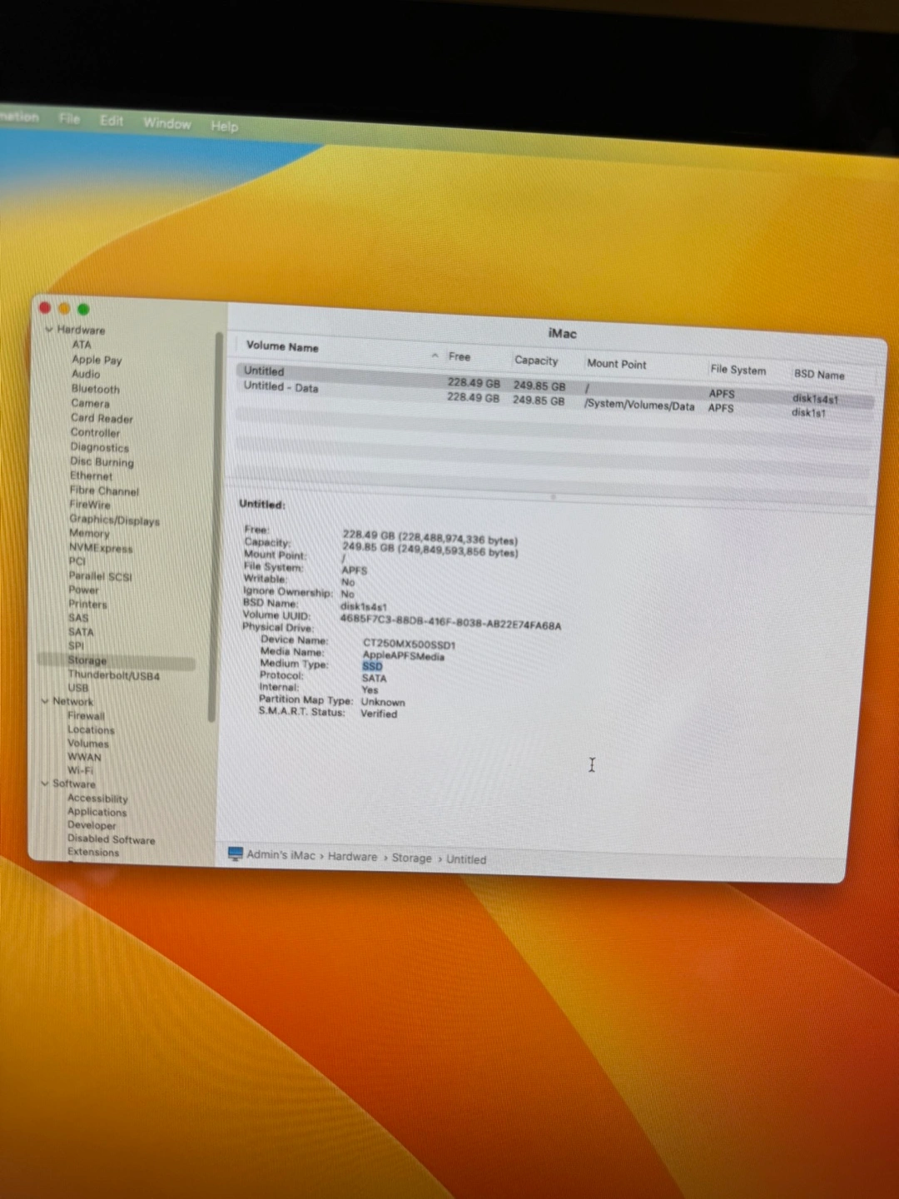The width and height of the screenshot is (899, 1199).
Task: Click the highlighted SSD medium type value
Action: click(x=372, y=666)
